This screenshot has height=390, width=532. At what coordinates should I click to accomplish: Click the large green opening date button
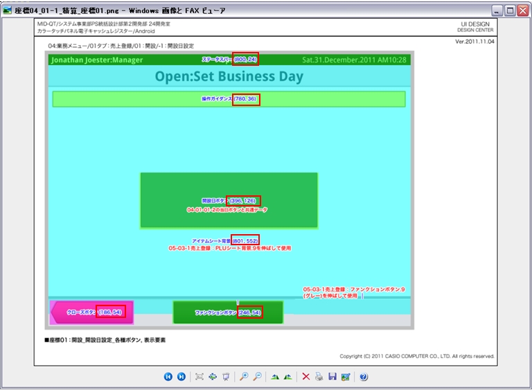click(229, 200)
